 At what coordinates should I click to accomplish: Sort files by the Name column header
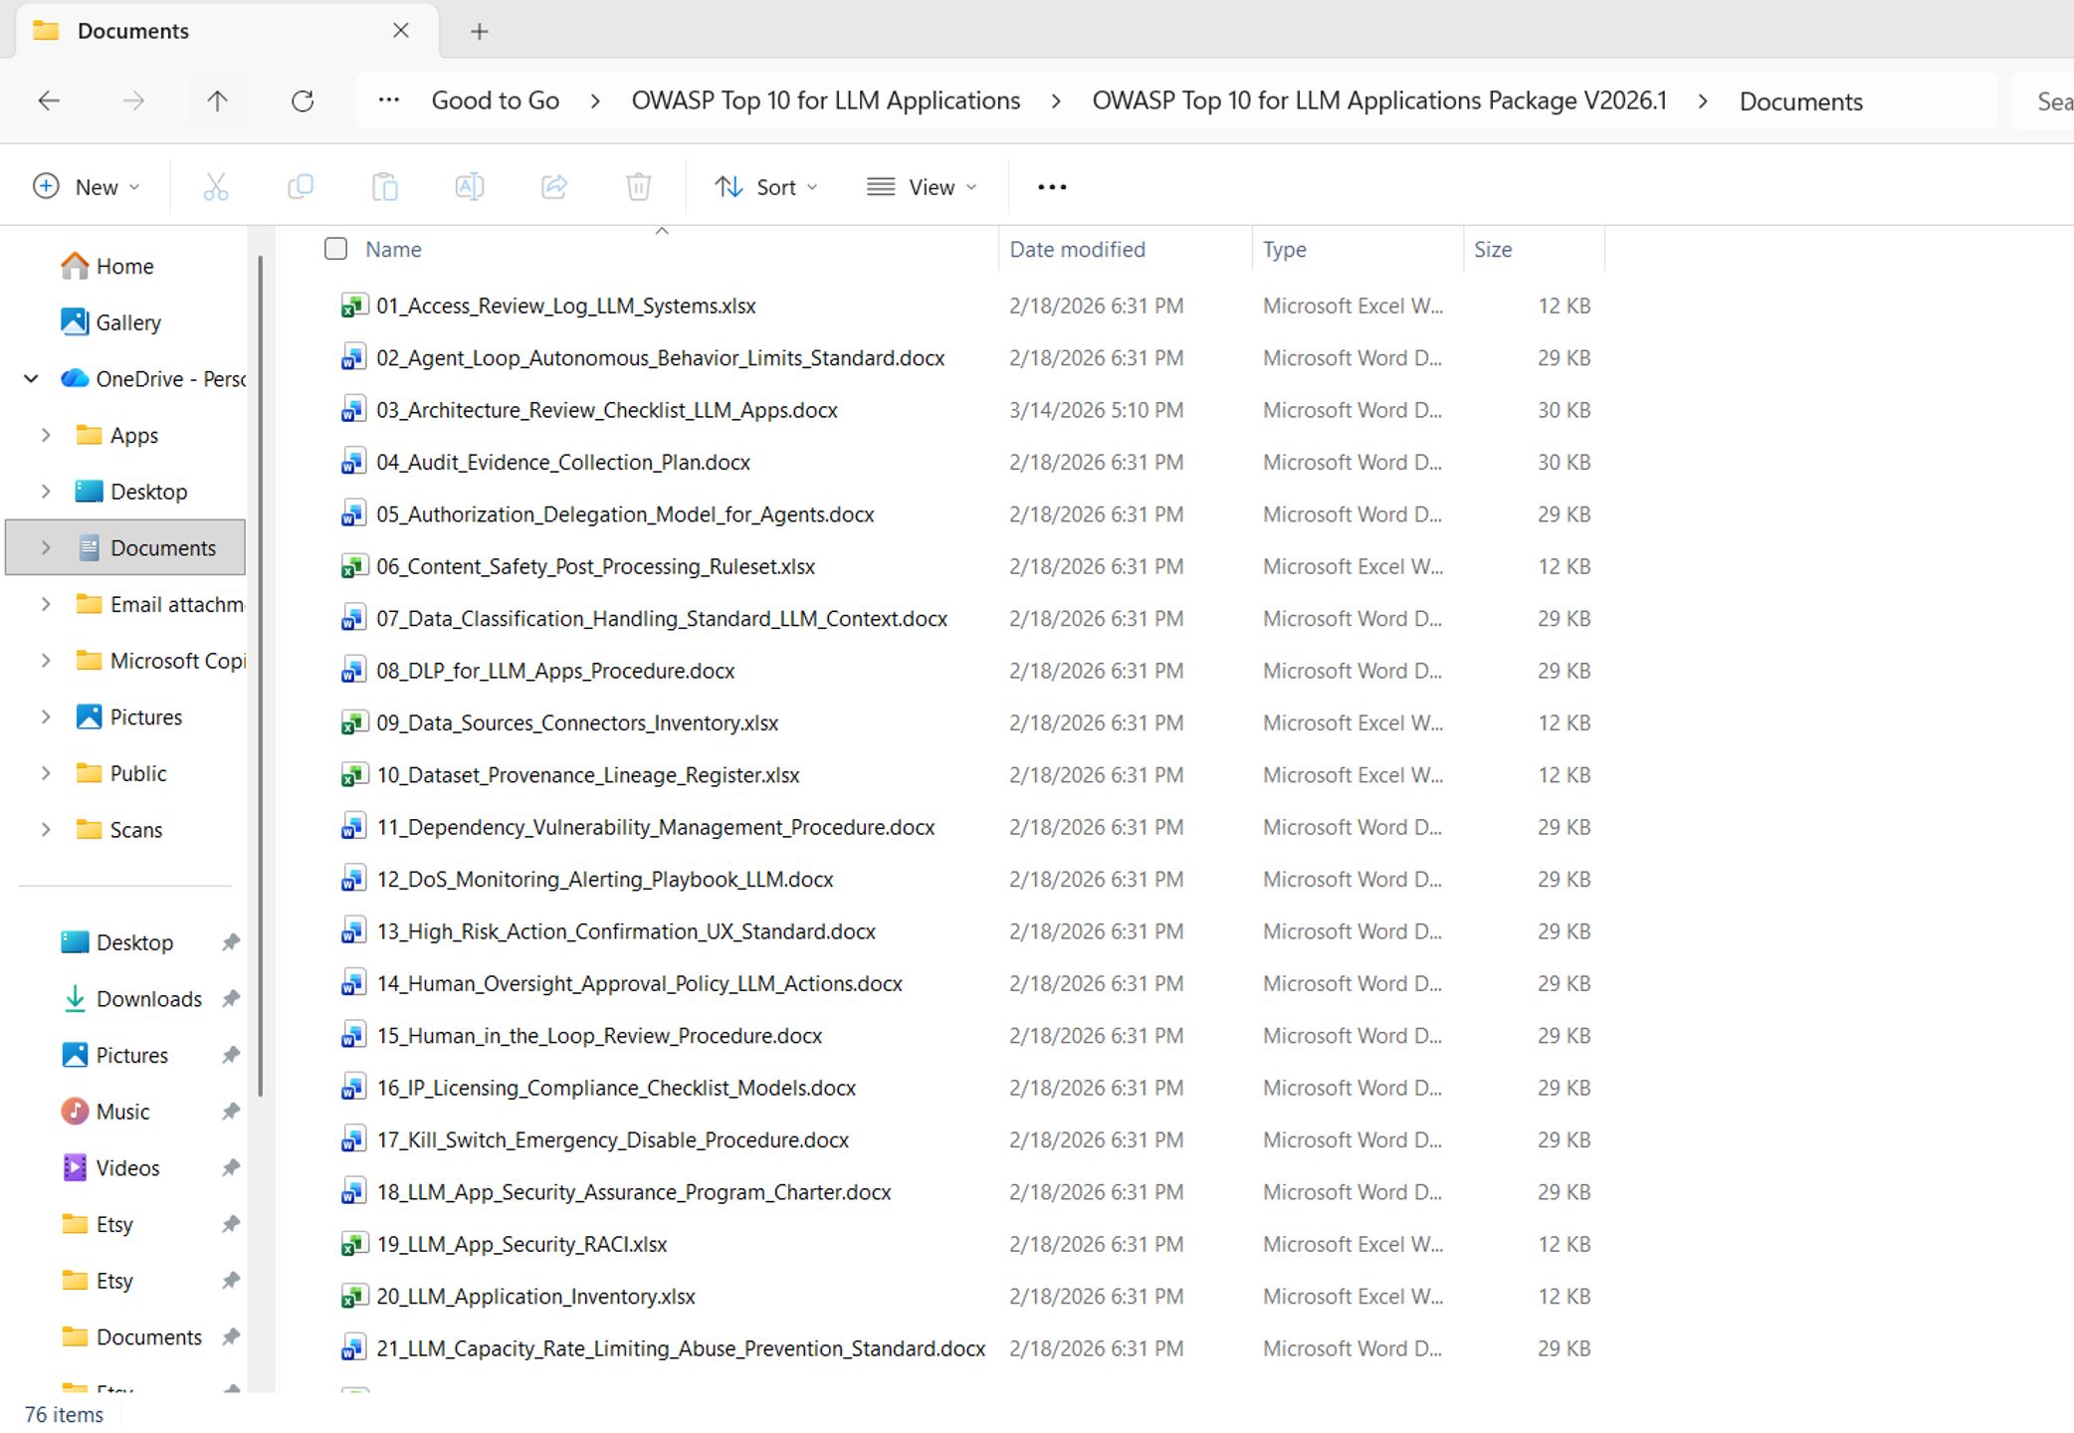[393, 250]
